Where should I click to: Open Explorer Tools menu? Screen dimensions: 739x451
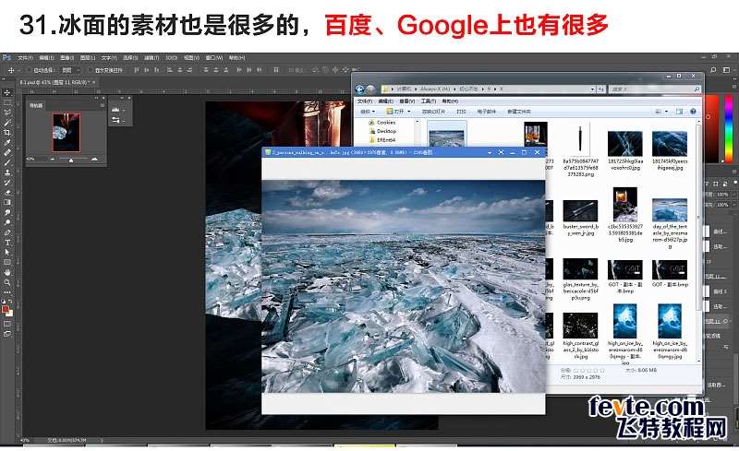point(429,101)
